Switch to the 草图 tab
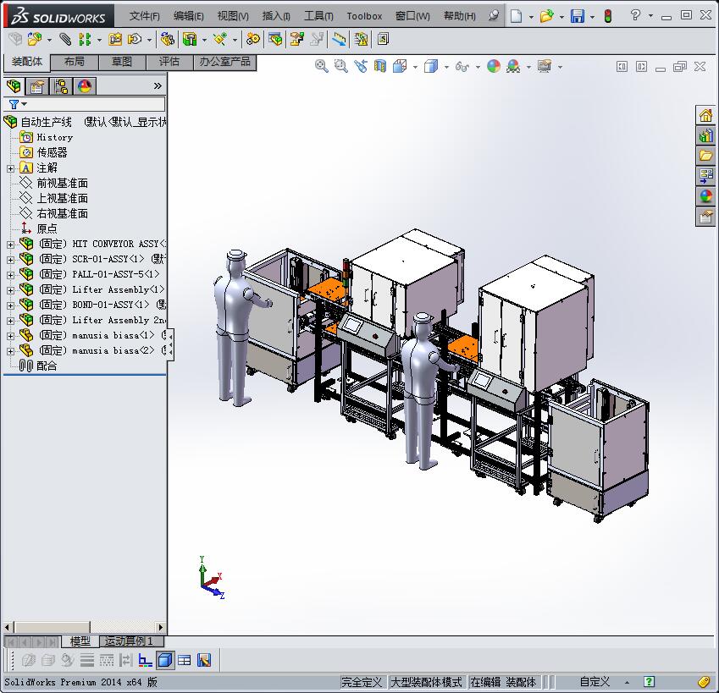The width and height of the screenshot is (719, 693). pos(122,62)
